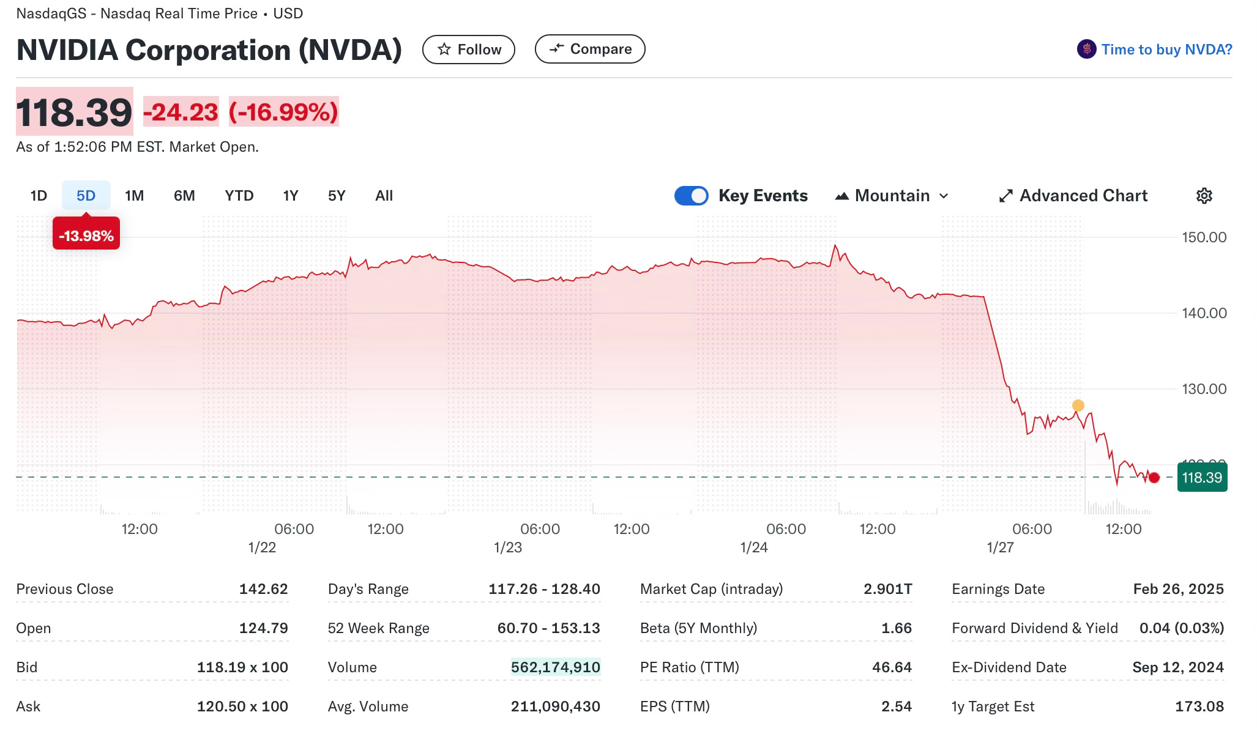The height and width of the screenshot is (734, 1257).
Task: Click the 130.00 y-axis label
Action: coord(1204,389)
